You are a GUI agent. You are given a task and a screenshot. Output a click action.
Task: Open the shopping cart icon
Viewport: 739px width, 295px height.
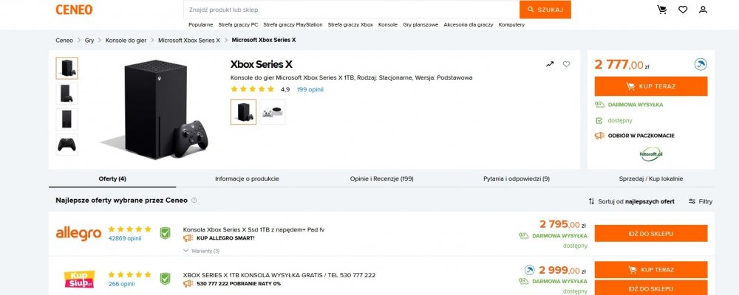click(x=661, y=10)
